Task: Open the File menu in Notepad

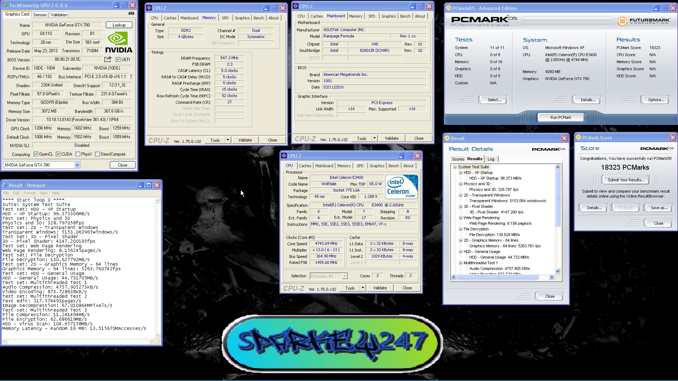Action: tap(6, 193)
